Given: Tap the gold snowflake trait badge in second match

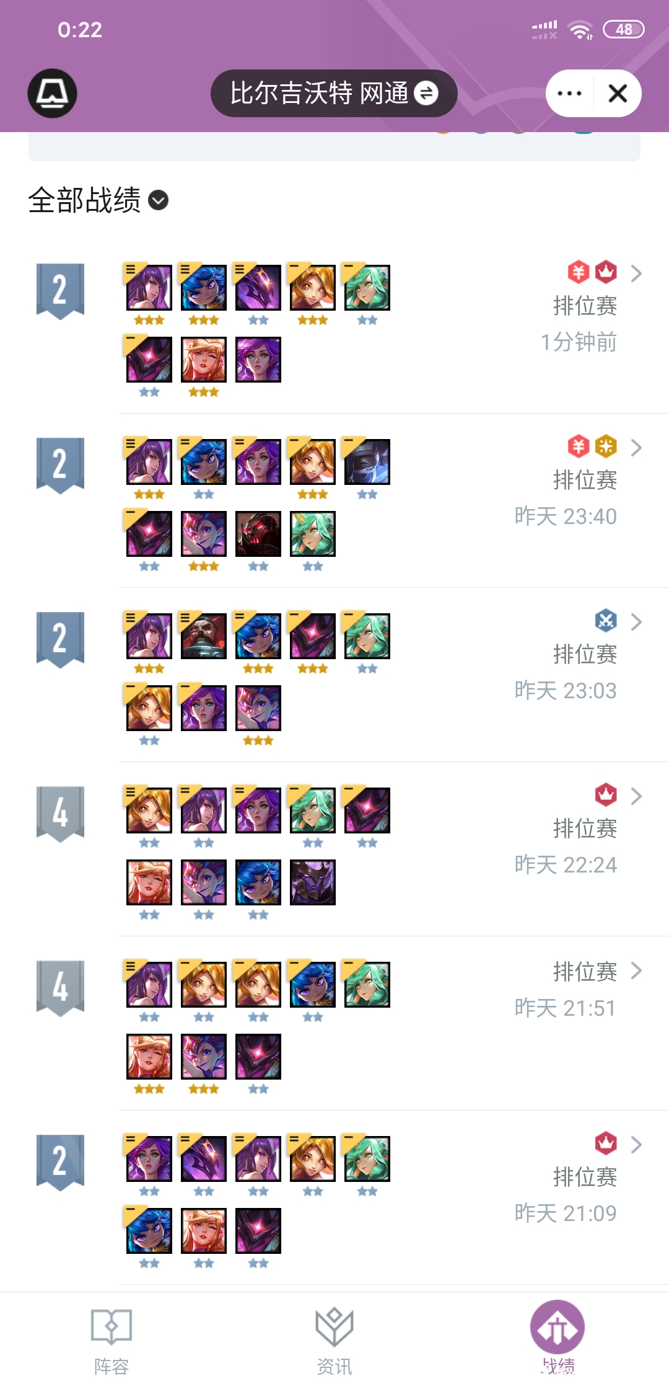Looking at the screenshot, I should click(606, 446).
